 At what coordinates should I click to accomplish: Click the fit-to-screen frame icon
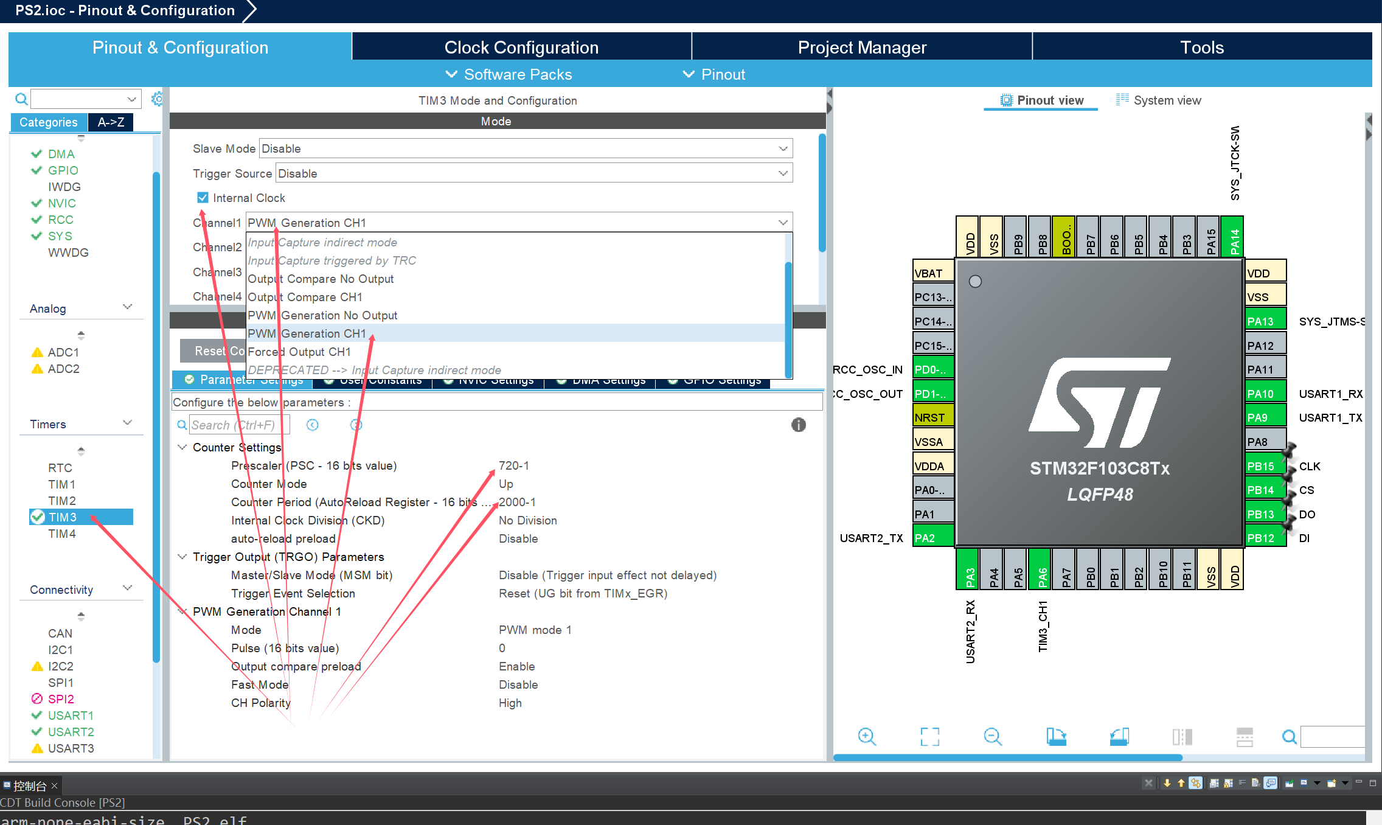point(929,737)
